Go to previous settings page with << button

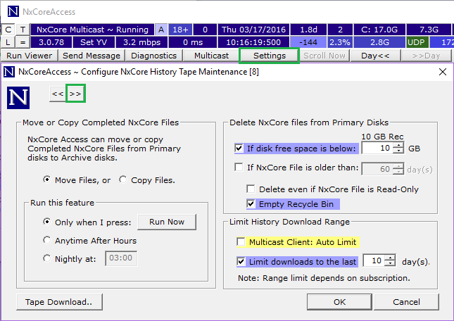click(58, 94)
